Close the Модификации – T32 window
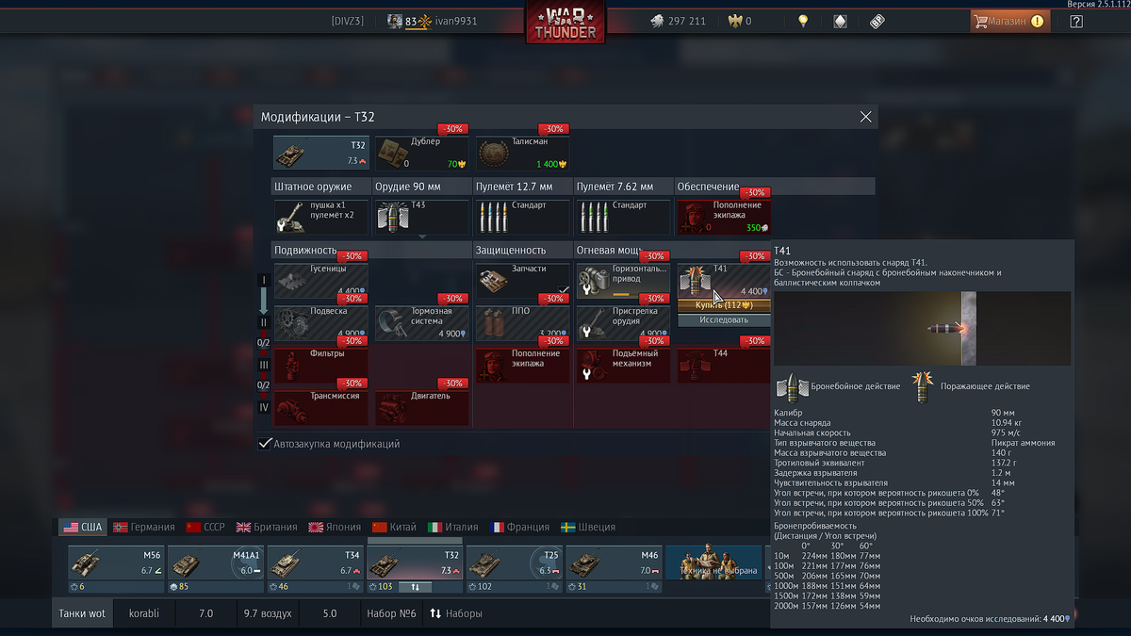Image resolution: width=1131 pixels, height=636 pixels. (x=866, y=117)
